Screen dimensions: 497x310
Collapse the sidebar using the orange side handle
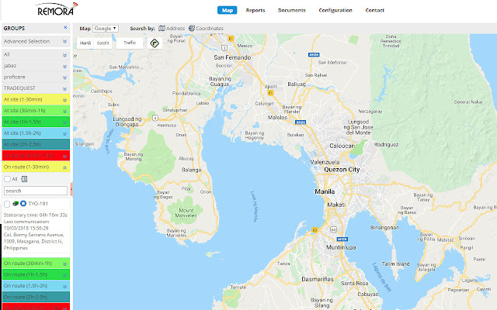pos(71,189)
